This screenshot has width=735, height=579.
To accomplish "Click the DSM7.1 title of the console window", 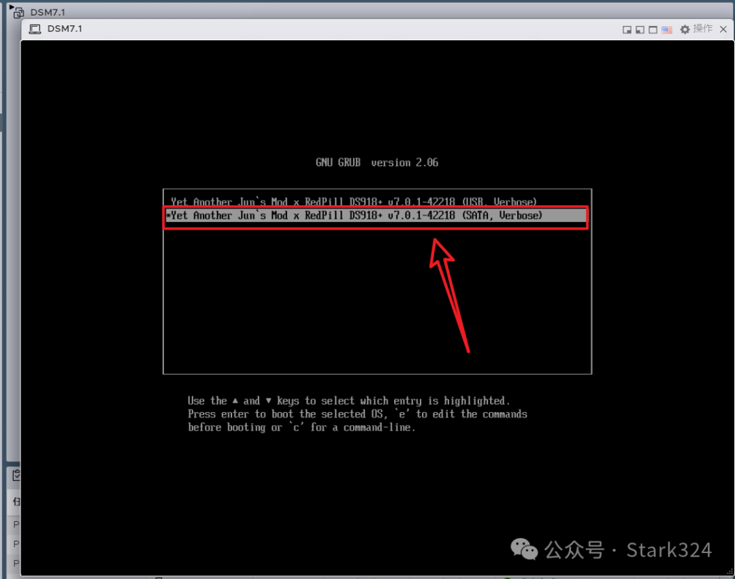I will [x=65, y=29].
